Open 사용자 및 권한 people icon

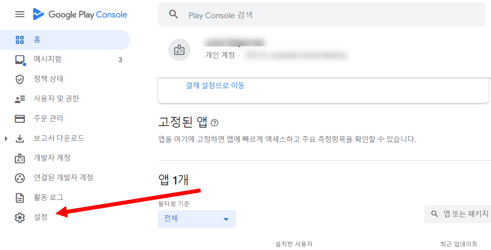[20, 99]
